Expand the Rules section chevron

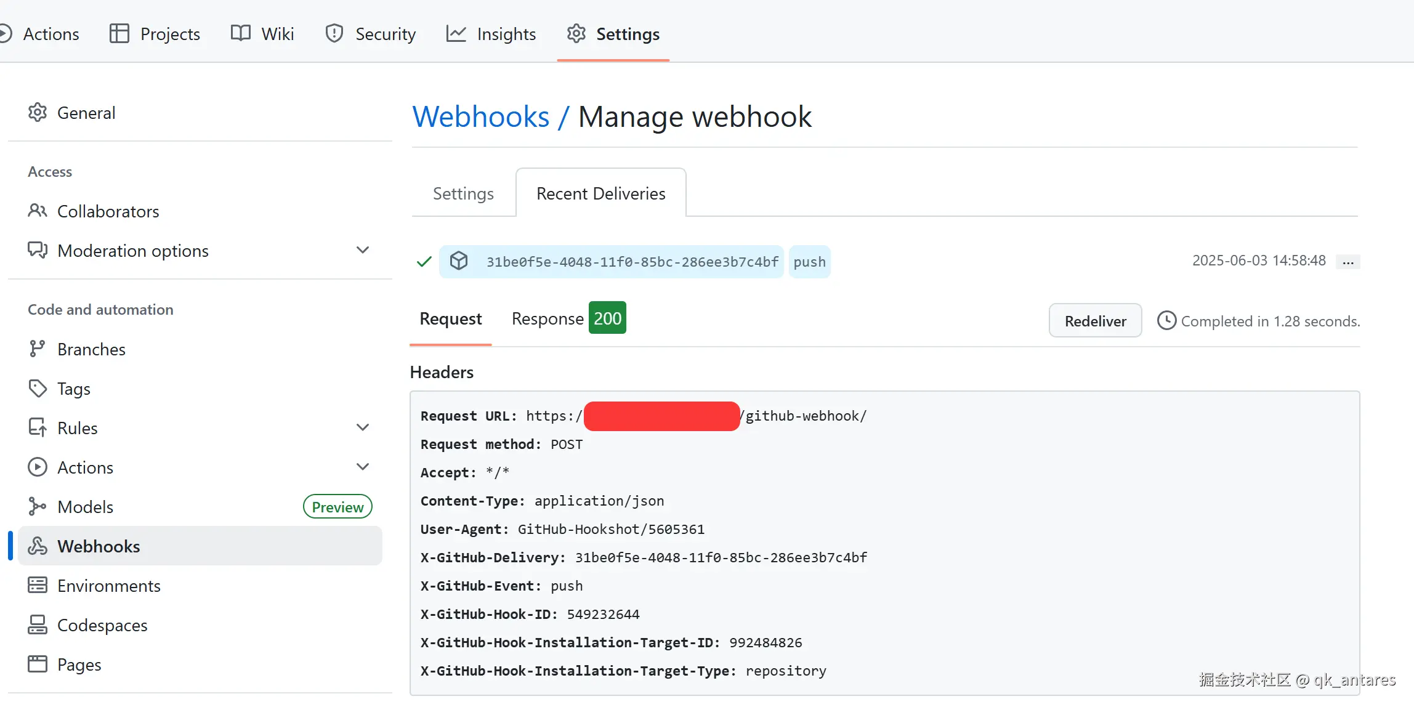pos(363,427)
